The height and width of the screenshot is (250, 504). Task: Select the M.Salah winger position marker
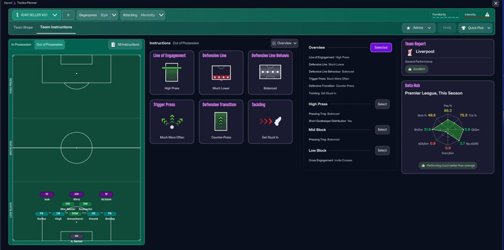[x=106, y=194]
